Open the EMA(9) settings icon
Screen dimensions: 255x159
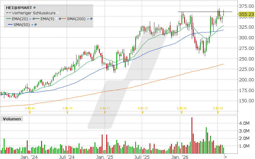60,19
